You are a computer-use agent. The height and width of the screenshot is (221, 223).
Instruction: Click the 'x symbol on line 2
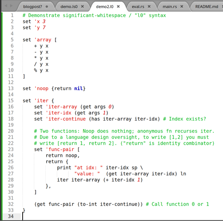pyautogui.click(x=37, y=21)
